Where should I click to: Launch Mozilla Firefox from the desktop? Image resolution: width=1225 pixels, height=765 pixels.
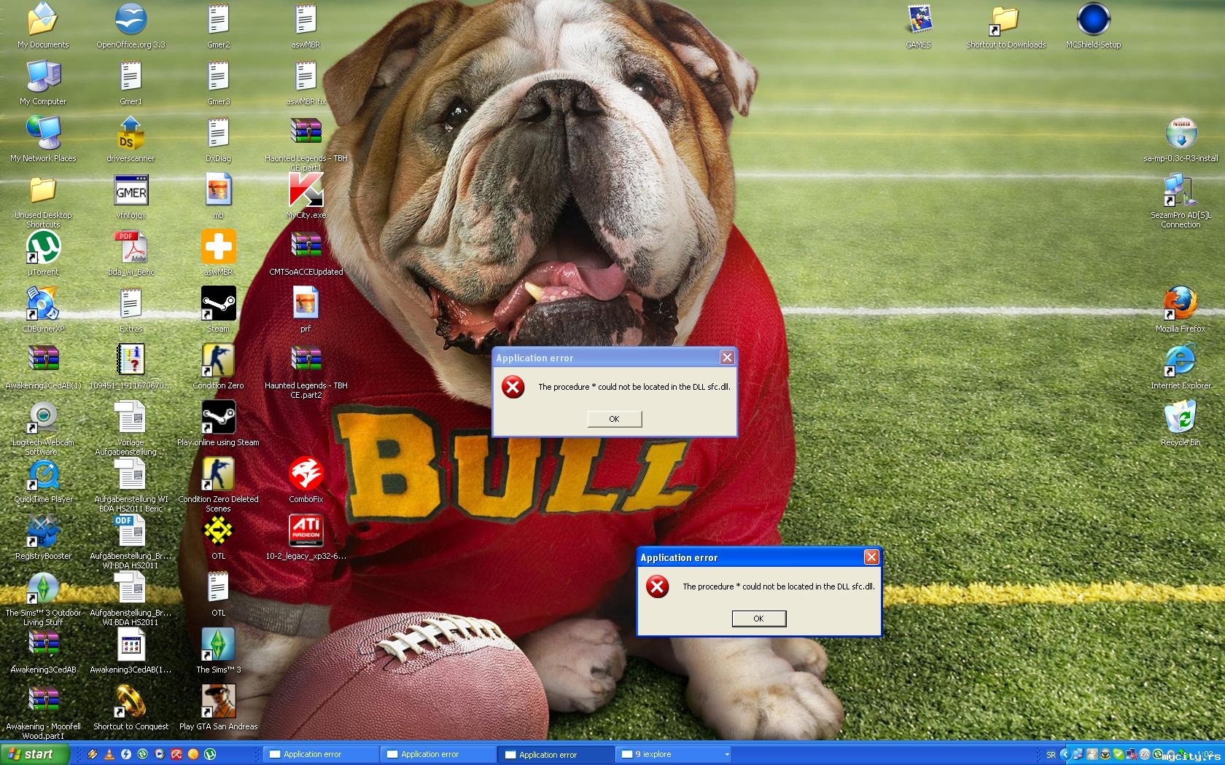(x=1180, y=304)
